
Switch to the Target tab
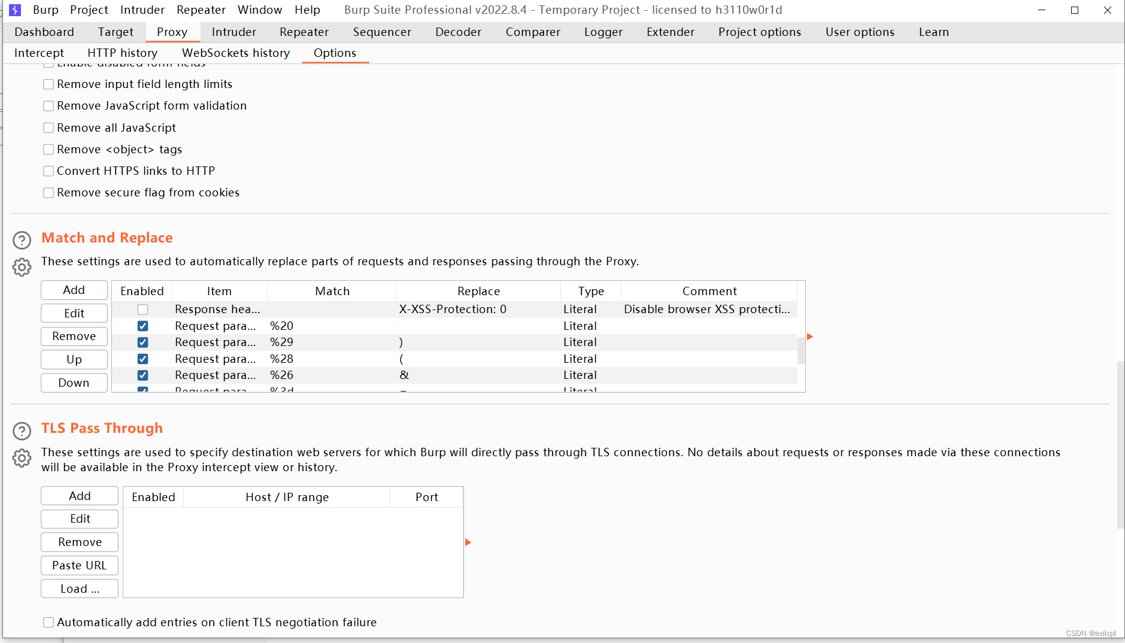[116, 32]
